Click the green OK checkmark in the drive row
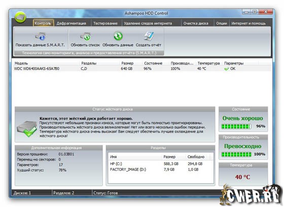The width and height of the screenshot is (284, 207). click(226, 69)
